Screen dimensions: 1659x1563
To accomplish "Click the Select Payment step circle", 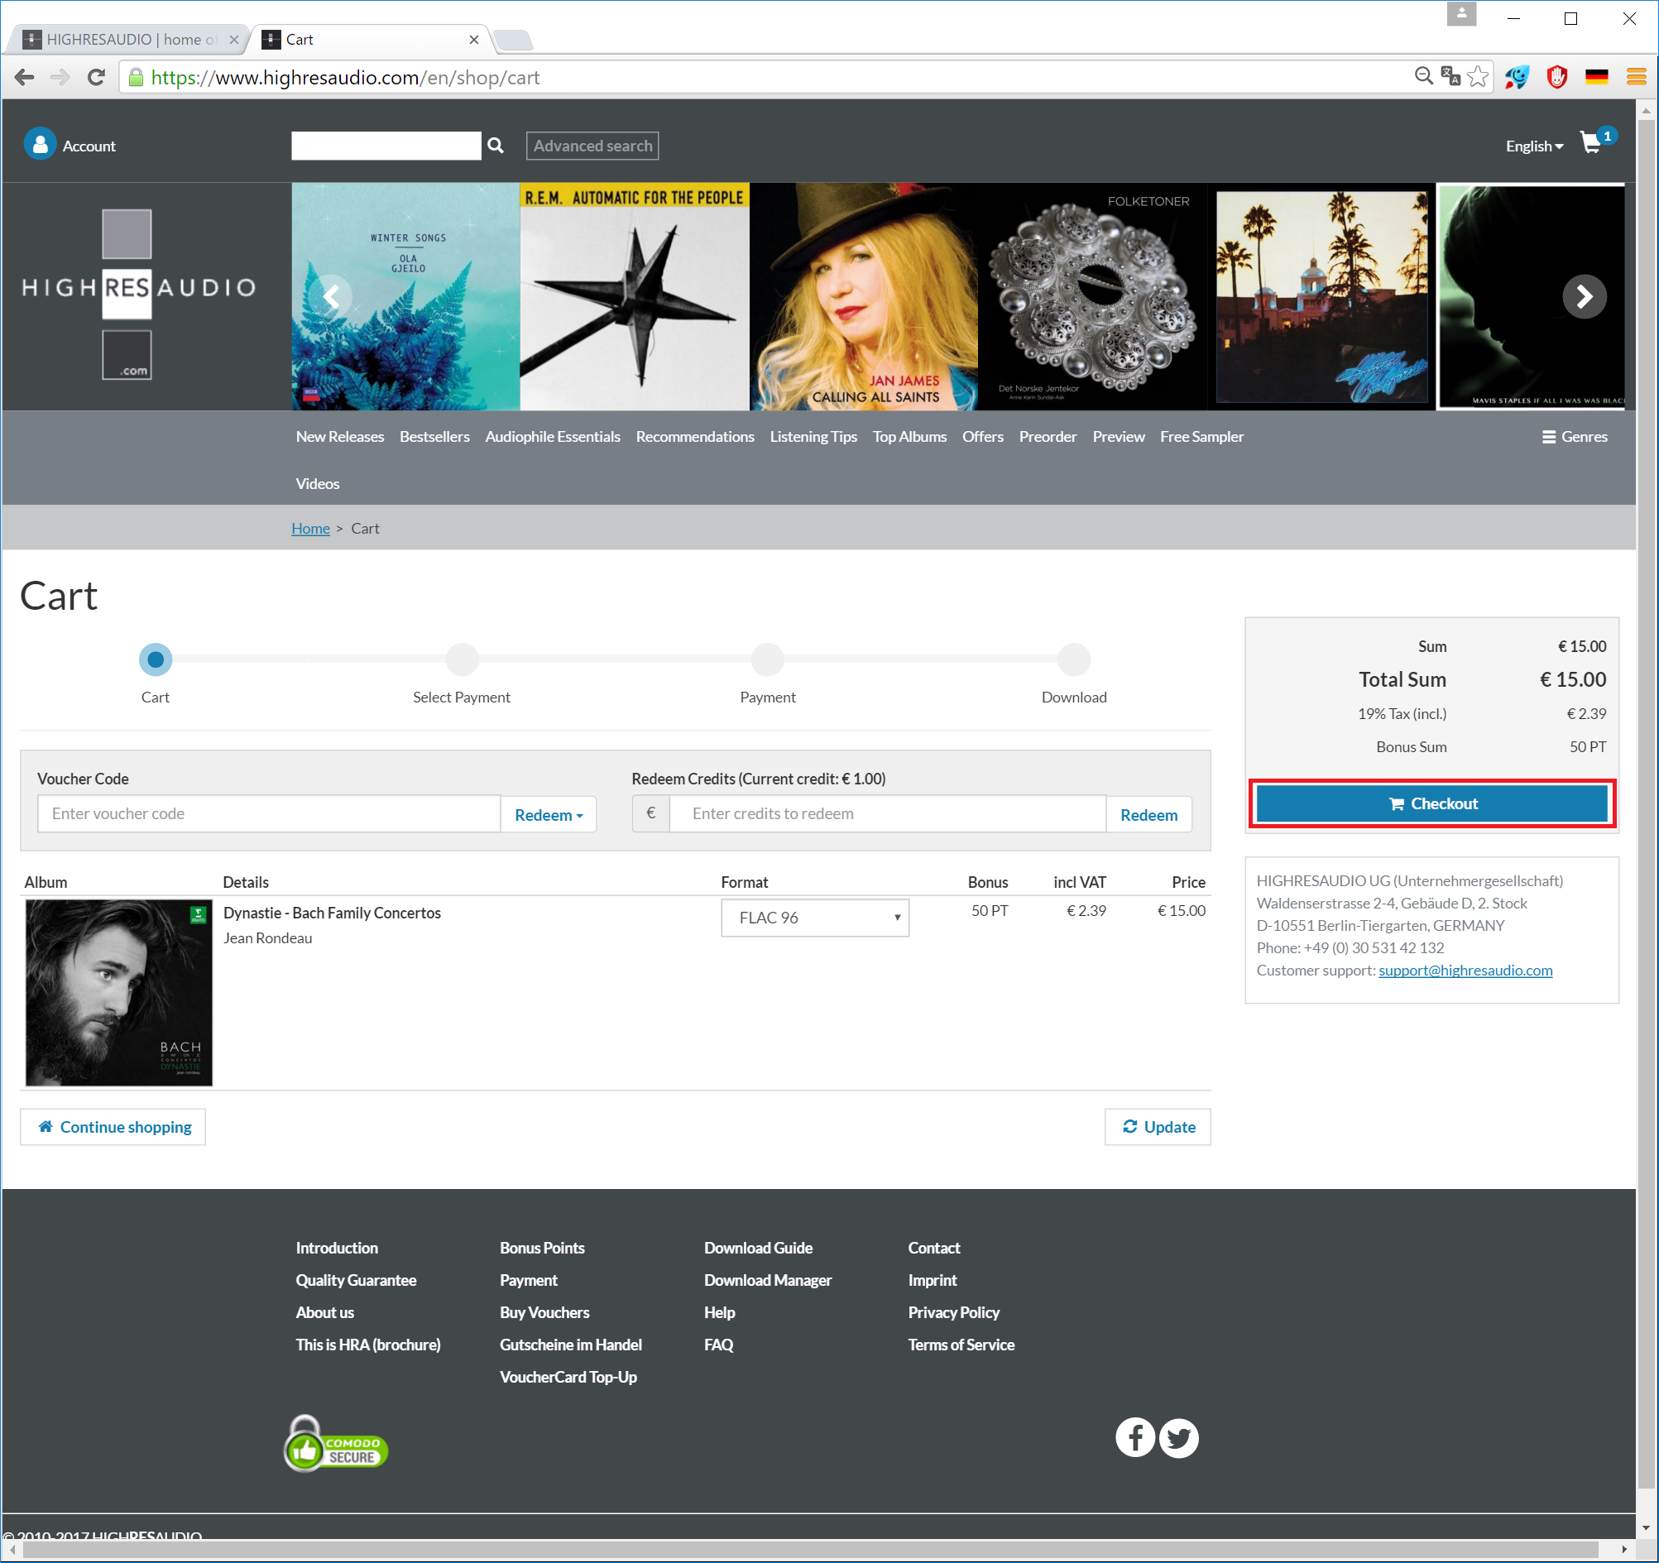I will coord(462,659).
